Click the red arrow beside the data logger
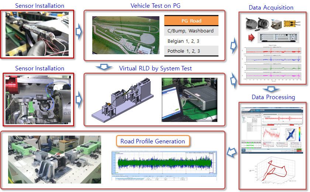This screenshot has width=310, height=192. tap(251, 38)
